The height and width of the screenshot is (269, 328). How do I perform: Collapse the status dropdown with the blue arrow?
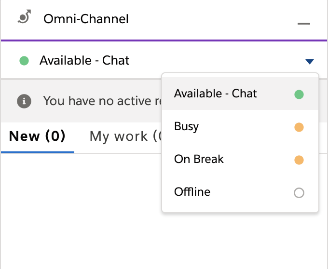[x=310, y=61]
